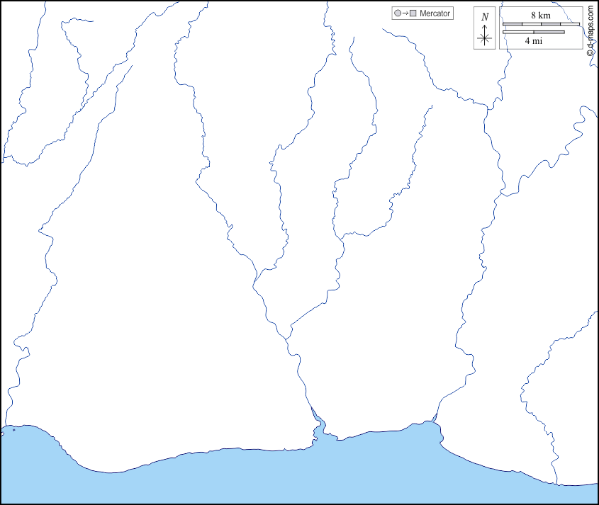The image size is (599, 505).
Task: Click the italic N above the compass
Action: click(x=485, y=17)
